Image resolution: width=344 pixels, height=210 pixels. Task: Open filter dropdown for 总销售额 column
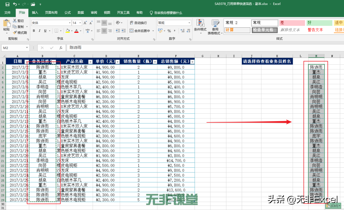tap(192, 62)
